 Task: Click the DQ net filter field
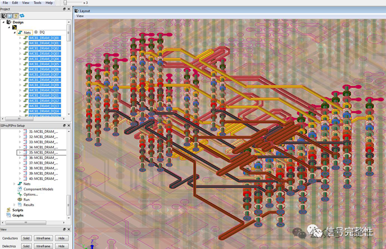(53, 32)
